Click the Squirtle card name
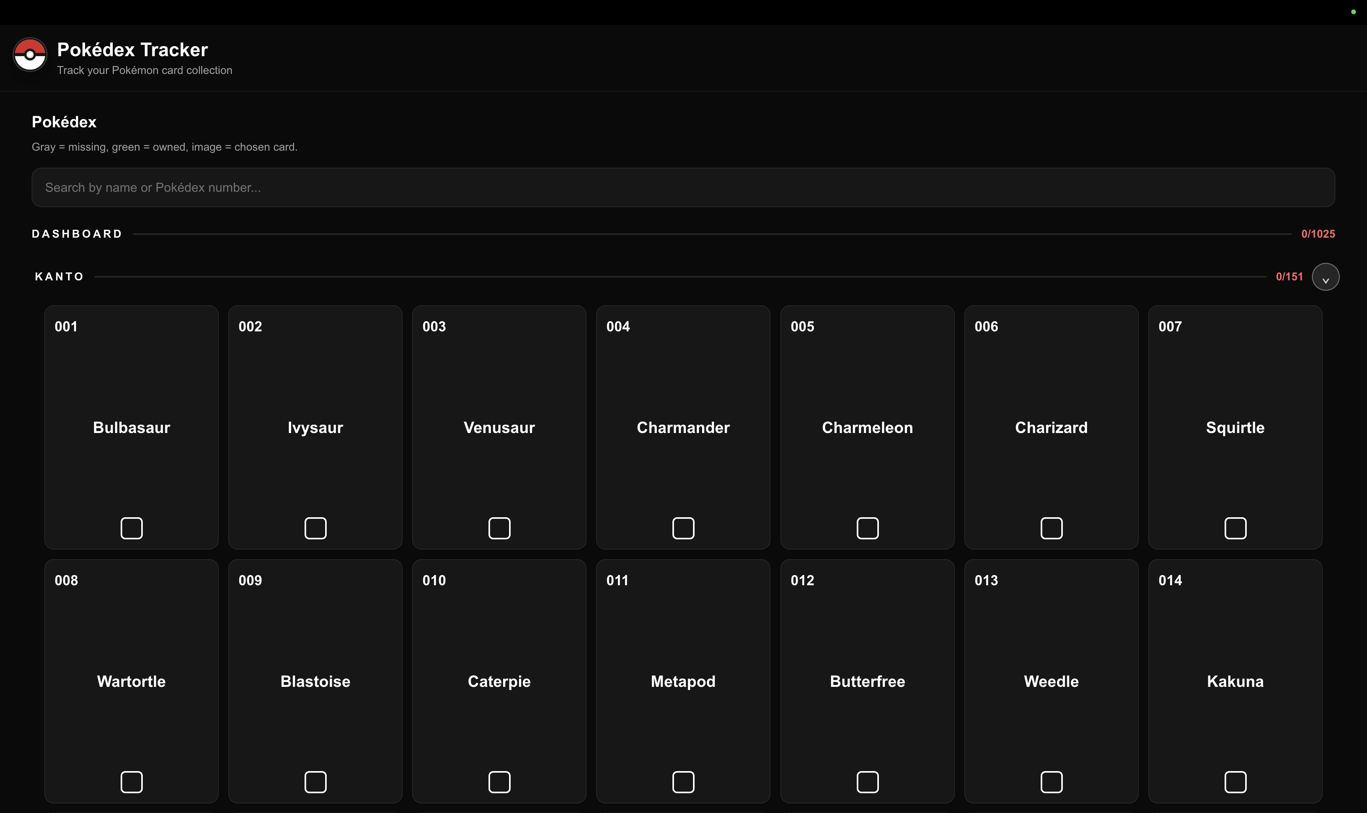This screenshot has height=813, width=1367. pos(1236,428)
